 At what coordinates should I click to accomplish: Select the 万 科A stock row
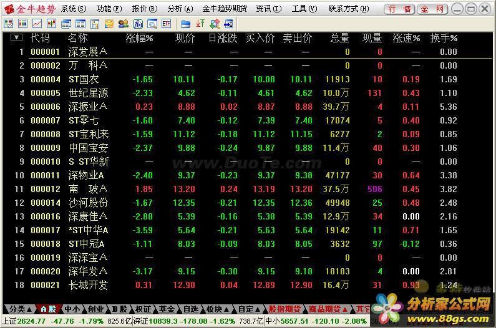pos(247,65)
